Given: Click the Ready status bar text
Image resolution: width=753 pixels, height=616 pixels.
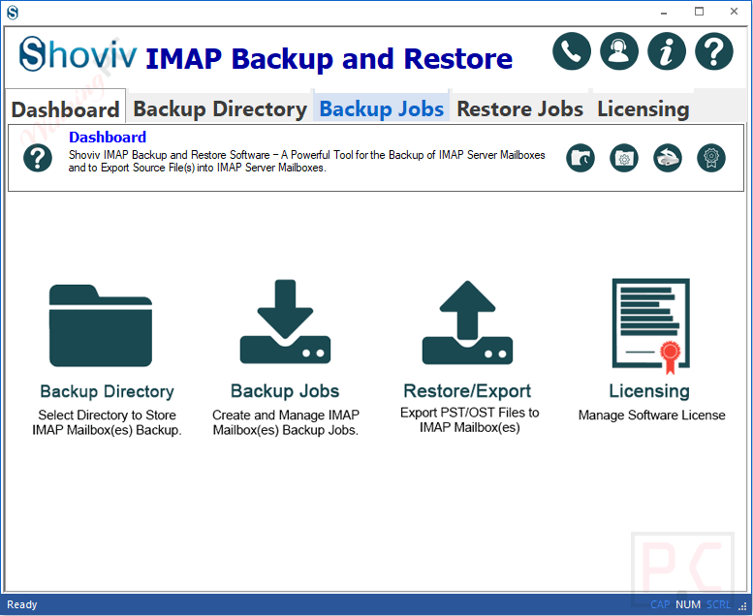Looking at the screenshot, I should (21, 604).
